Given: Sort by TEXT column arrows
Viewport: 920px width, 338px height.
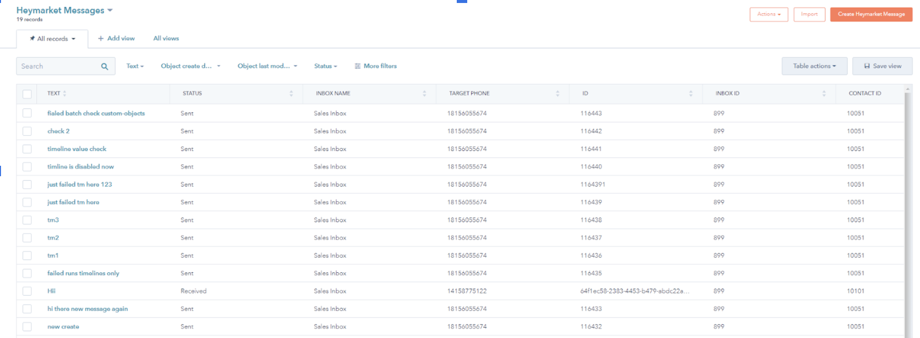Looking at the screenshot, I should pyautogui.click(x=65, y=93).
